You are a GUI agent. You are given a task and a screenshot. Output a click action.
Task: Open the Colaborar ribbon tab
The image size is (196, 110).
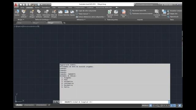(90, 8)
